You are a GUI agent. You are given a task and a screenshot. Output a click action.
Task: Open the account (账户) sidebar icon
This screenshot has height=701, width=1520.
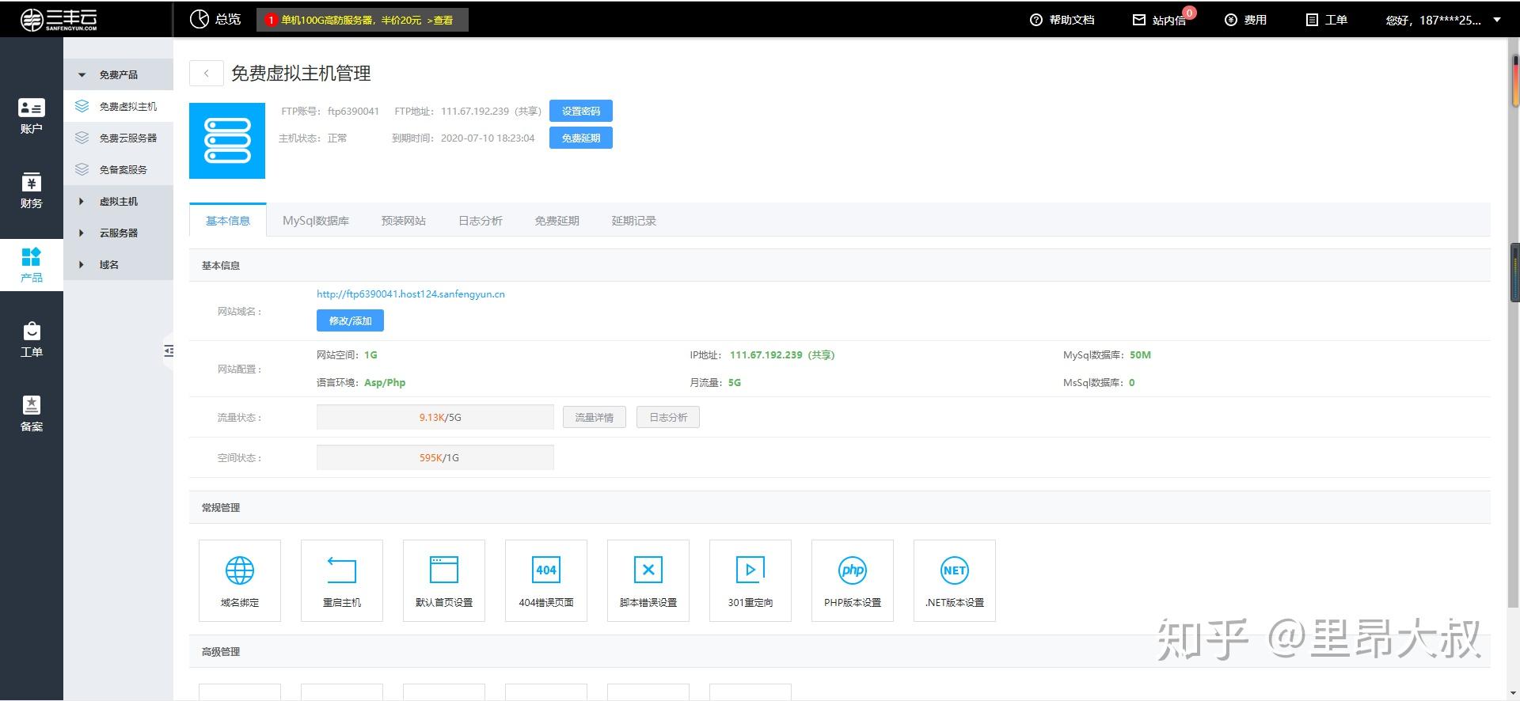pos(32,108)
